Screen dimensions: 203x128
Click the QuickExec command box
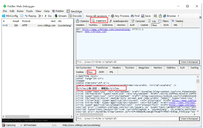coord(37,121)
